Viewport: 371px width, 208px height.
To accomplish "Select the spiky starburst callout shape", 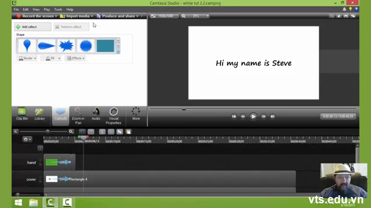I will tap(66, 46).
